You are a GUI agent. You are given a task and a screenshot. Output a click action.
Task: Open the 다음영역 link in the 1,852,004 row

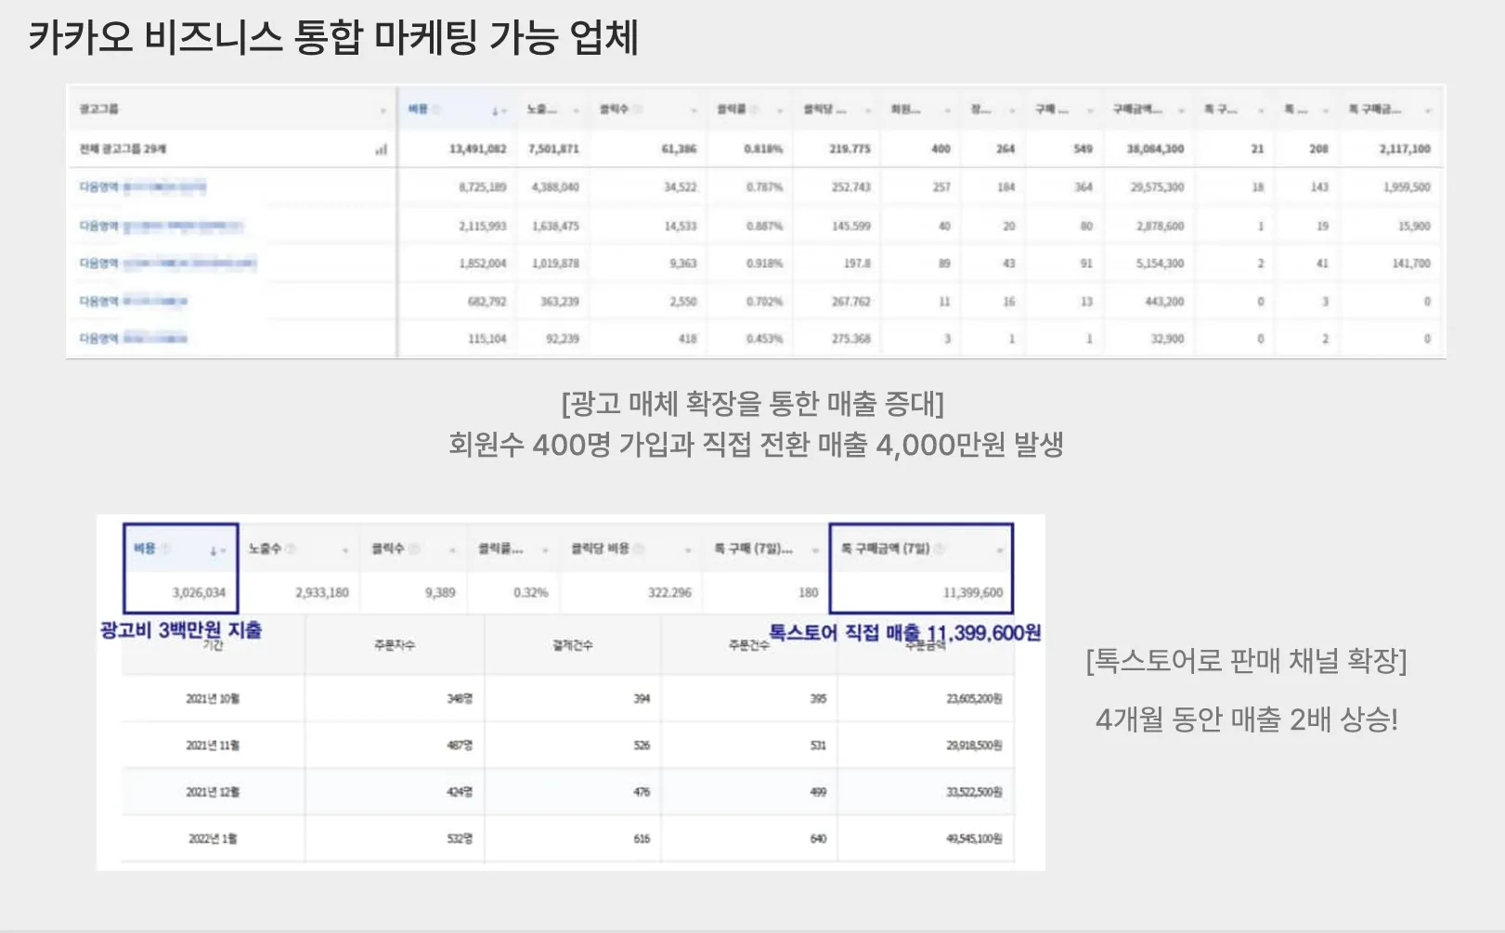click(167, 263)
